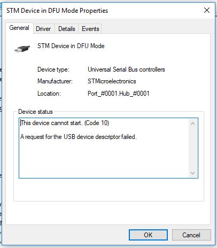Click the Cancel button

[x=191, y=235]
